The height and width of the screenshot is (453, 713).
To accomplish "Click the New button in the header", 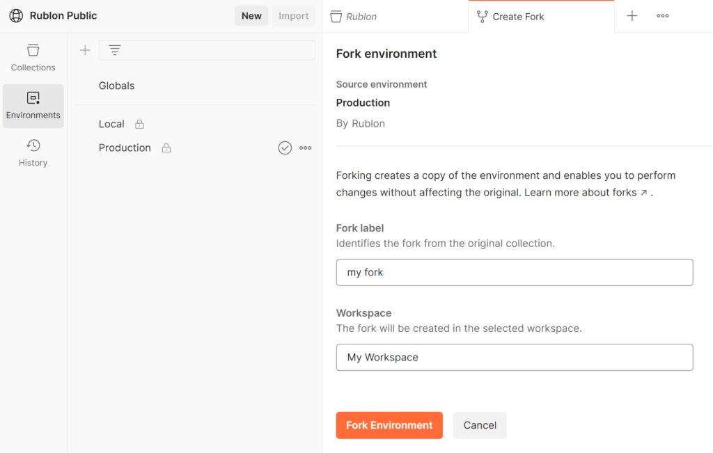I will click(251, 15).
